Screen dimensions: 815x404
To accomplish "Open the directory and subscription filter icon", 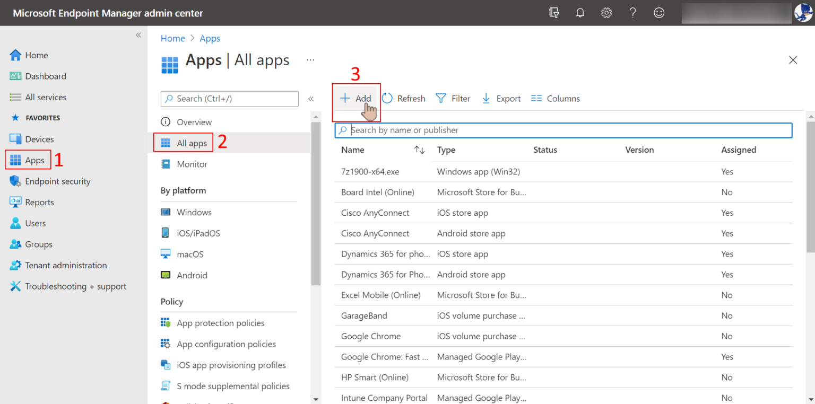I will click(x=554, y=13).
